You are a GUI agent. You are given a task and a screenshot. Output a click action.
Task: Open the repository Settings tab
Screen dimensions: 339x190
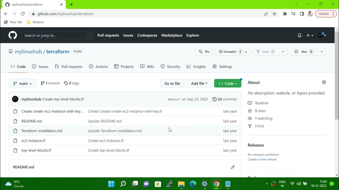click(x=222, y=66)
